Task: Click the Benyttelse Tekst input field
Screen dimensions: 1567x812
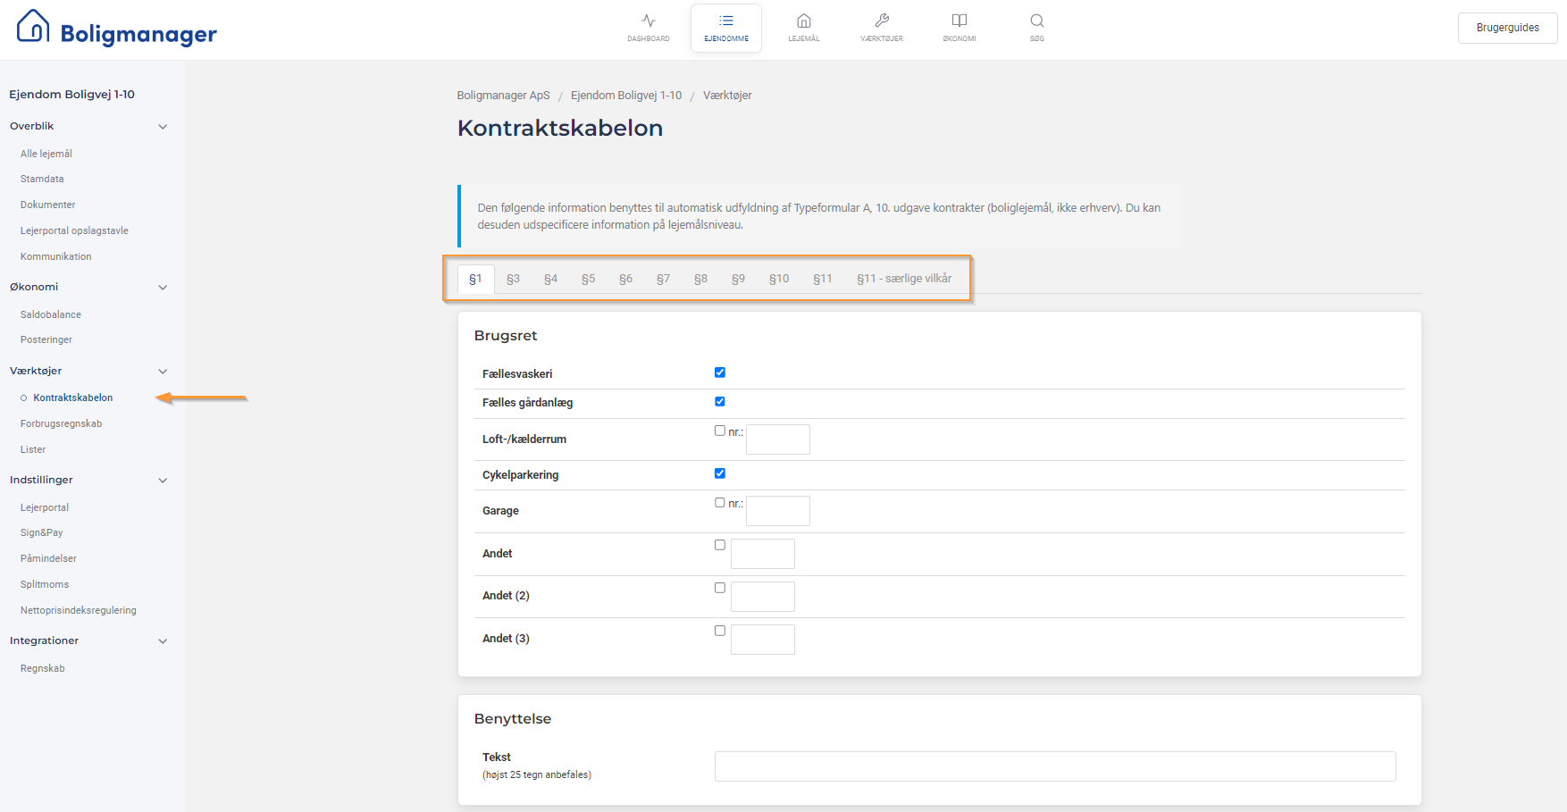Action: click(x=1055, y=766)
